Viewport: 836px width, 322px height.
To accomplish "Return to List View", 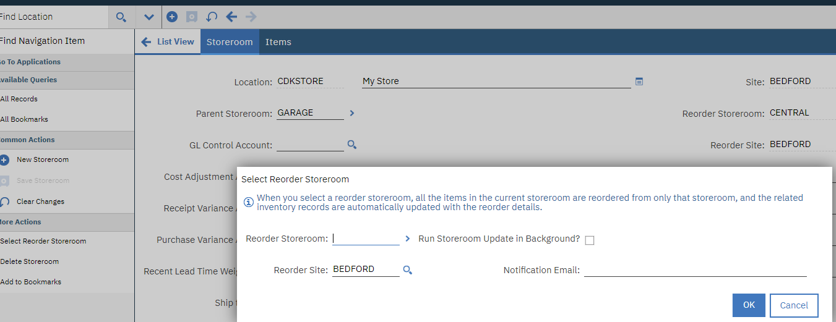I will click(x=168, y=42).
